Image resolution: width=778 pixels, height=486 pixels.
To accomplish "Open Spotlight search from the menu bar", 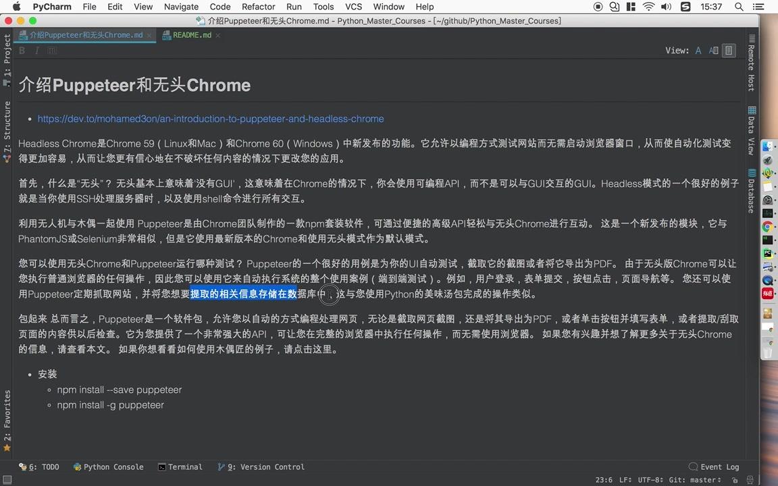I will [739, 7].
